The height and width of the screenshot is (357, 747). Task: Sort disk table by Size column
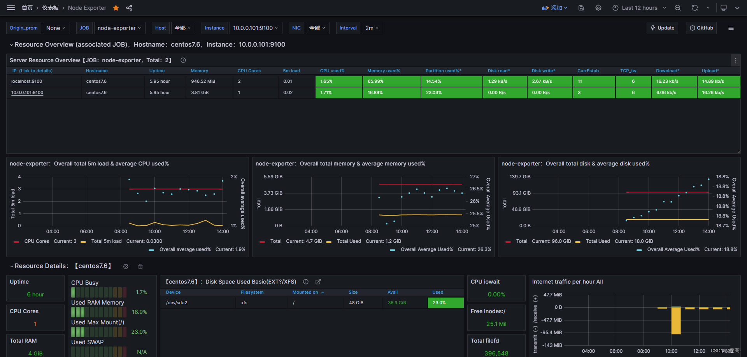coord(353,292)
